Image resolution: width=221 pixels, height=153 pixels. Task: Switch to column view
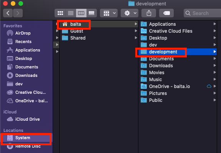click(x=81, y=13)
